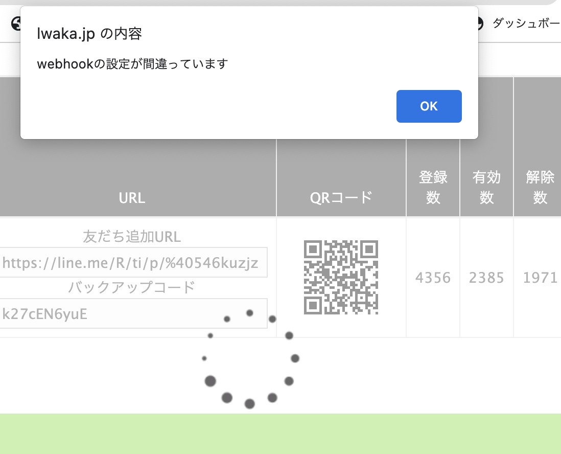The image size is (561, 454).
Task: Click the 登録数 column header
Action: point(433,187)
